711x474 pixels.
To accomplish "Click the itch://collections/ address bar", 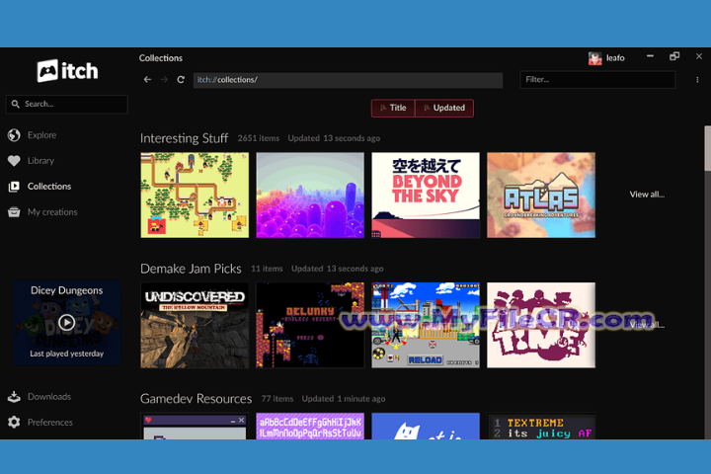I will coord(348,80).
